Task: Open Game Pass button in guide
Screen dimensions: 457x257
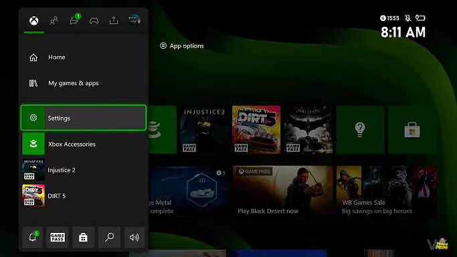Action: (58, 237)
